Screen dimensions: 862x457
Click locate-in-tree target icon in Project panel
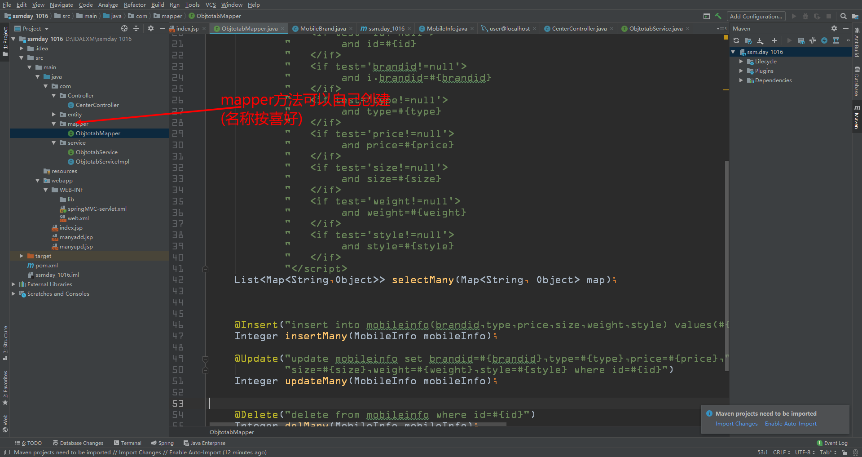point(124,28)
